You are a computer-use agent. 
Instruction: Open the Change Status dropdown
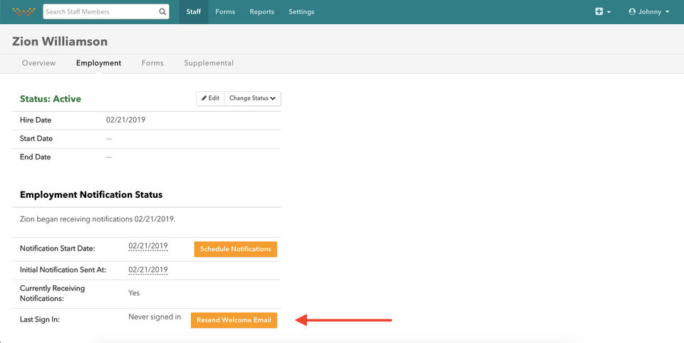252,98
